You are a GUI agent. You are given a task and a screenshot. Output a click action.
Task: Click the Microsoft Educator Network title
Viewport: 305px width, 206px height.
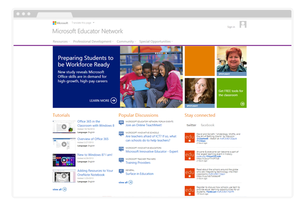coord(87,31)
